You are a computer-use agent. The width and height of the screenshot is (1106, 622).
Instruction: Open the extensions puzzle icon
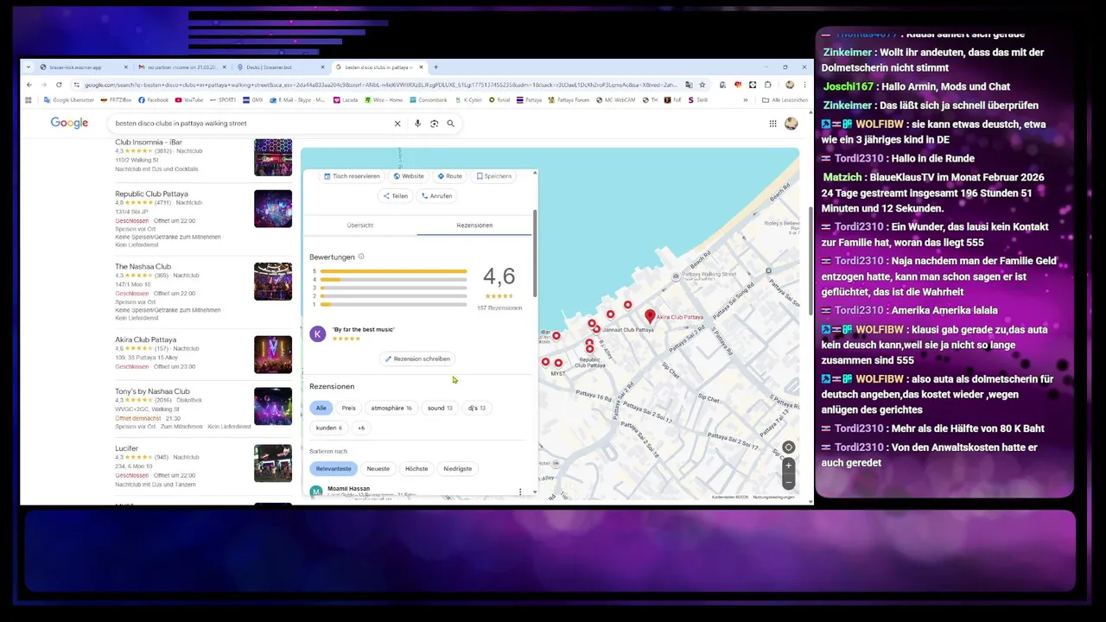click(768, 85)
